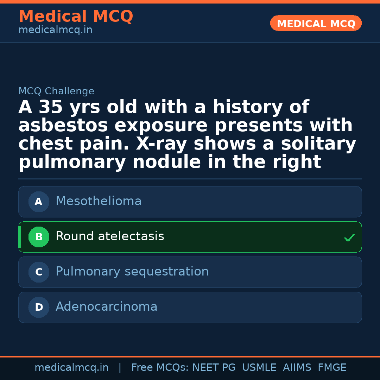Pick the Pulmonary sequestration answer text
The width and height of the screenshot is (380, 380).
coord(132,272)
